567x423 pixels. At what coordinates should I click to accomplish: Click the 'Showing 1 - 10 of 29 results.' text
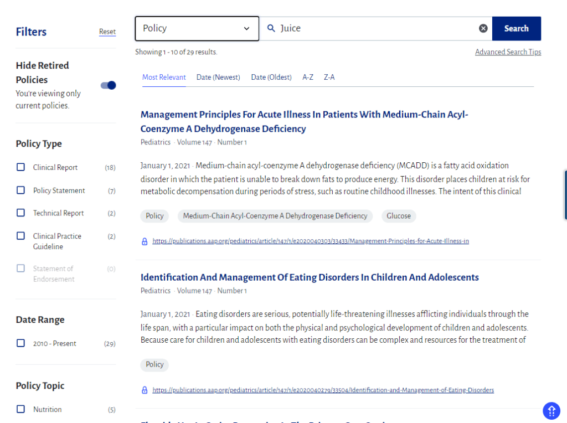(176, 52)
